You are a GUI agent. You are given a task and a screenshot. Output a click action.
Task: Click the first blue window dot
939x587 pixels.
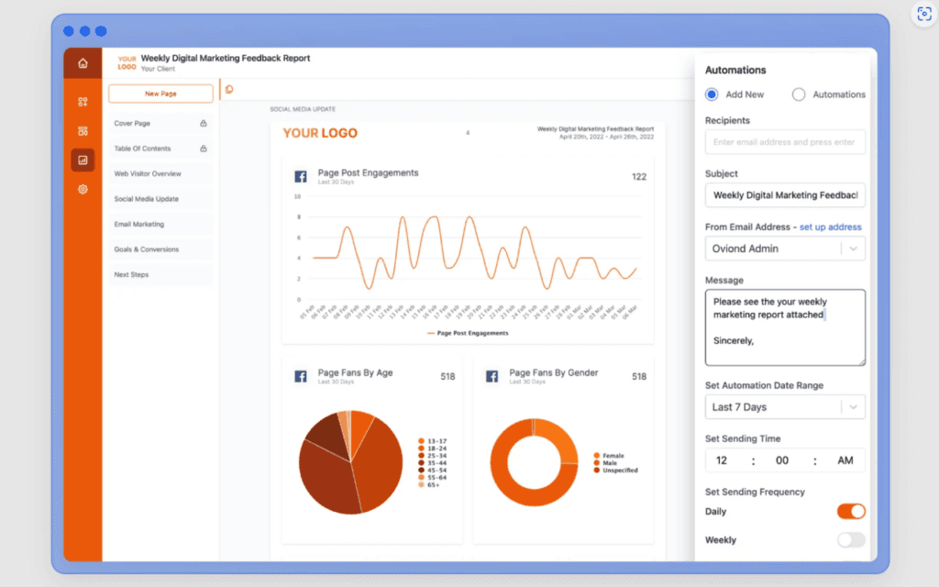pyautogui.click(x=69, y=31)
